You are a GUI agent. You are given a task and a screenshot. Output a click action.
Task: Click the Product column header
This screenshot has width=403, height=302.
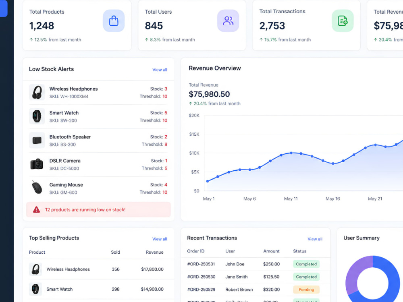tap(37, 252)
